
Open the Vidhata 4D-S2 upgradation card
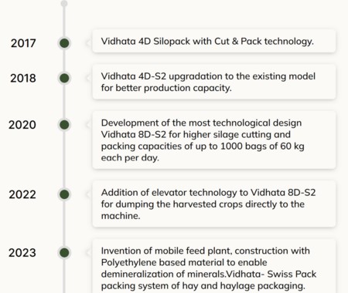pos(214,82)
